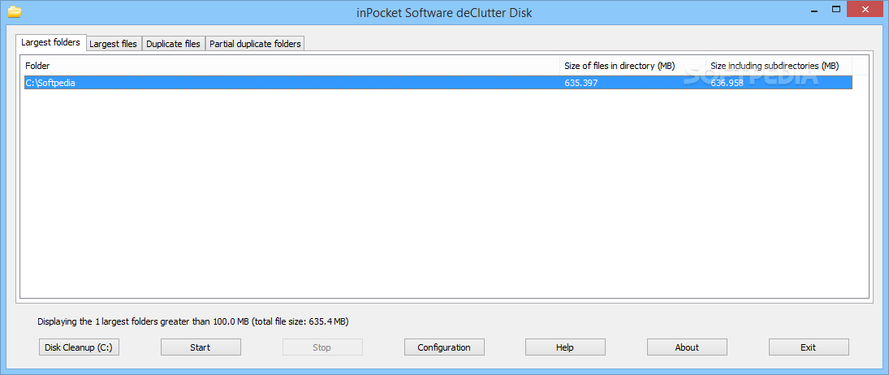Open the Configuration dialog

click(444, 347)
